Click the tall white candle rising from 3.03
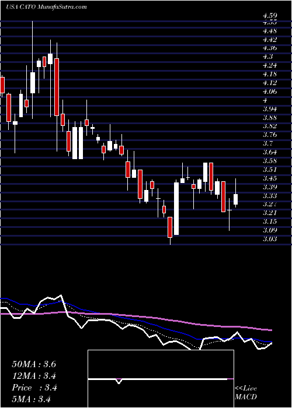The image size is (292, 408). [176, 209]
